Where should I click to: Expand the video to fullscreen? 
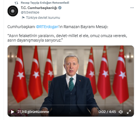129,112
